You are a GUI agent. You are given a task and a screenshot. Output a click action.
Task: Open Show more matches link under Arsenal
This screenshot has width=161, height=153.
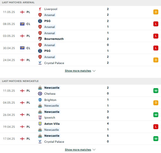pyautogui.click(x=78, y=71)
